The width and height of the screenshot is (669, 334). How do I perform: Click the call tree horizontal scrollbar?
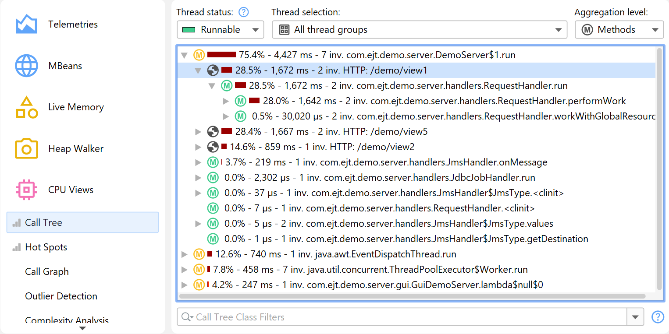click(x=412, y=296)
